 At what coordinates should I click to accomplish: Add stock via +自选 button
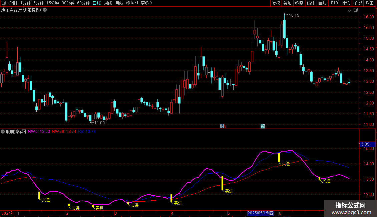(358, 3)
